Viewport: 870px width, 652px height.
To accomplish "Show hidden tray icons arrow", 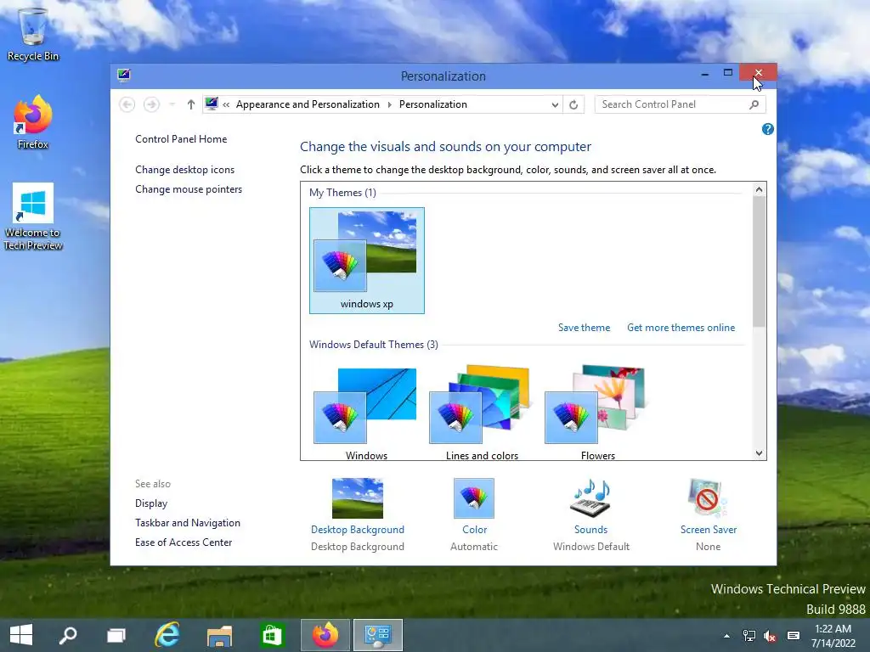I will pos(726,636).
